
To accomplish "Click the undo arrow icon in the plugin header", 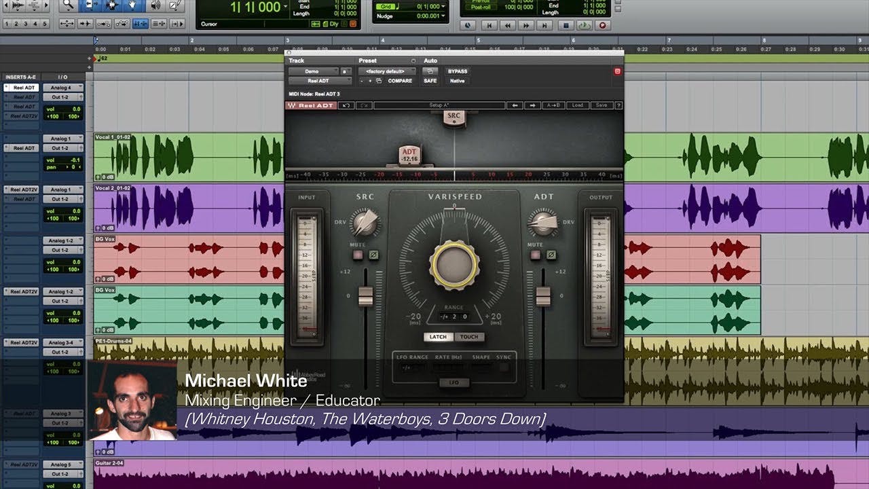I will [x=346, y=105].
